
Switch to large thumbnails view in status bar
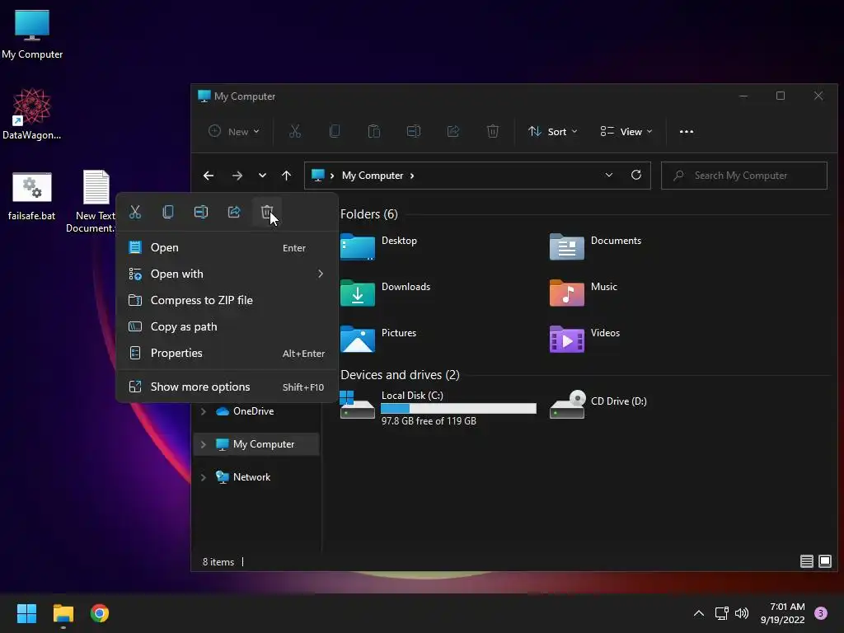[x=824, y=562]
